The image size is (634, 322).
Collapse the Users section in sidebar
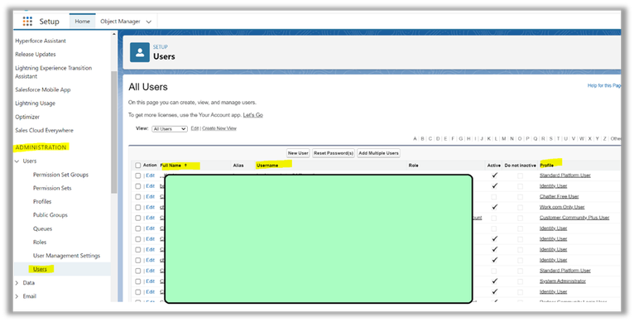coord(17,161)
